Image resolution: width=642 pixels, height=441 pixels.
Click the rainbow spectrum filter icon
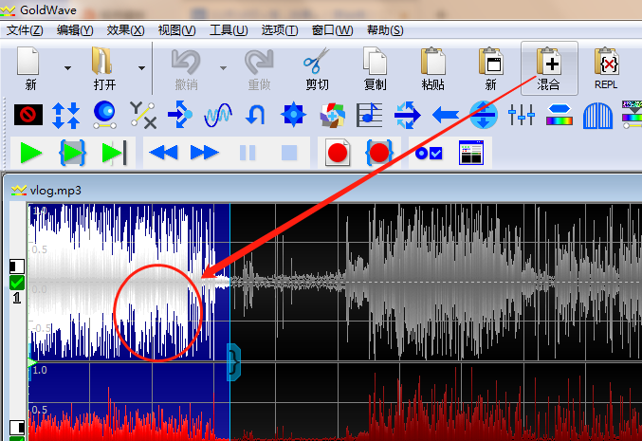point(559,116)
